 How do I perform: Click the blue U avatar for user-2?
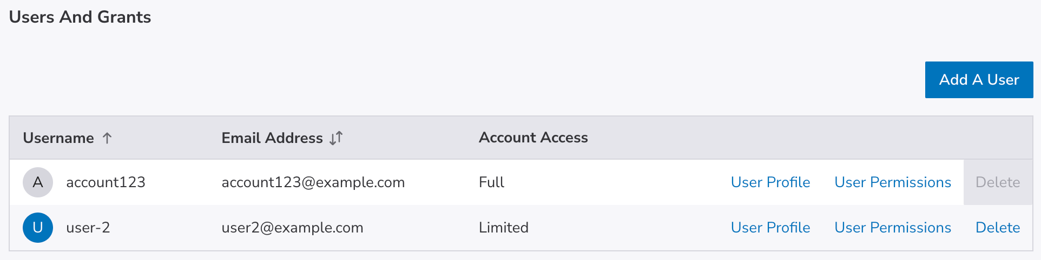(x=38, y=228)
